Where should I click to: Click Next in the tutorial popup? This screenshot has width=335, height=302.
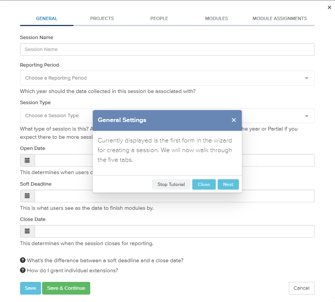pyautogui.click(x=228, y=184)
